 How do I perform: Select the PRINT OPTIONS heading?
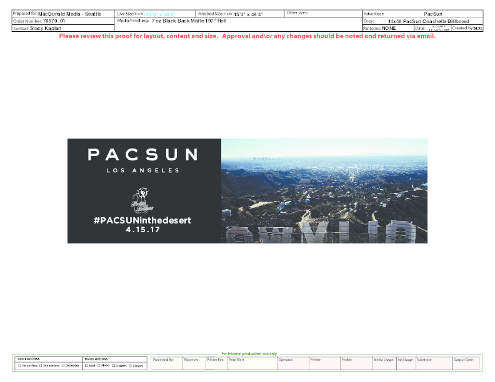coord(29,359)
